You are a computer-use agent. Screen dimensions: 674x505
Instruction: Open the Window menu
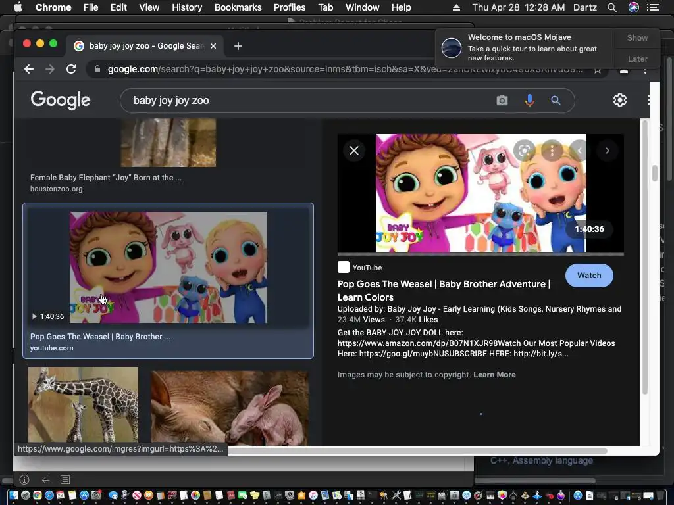point(363,7)
